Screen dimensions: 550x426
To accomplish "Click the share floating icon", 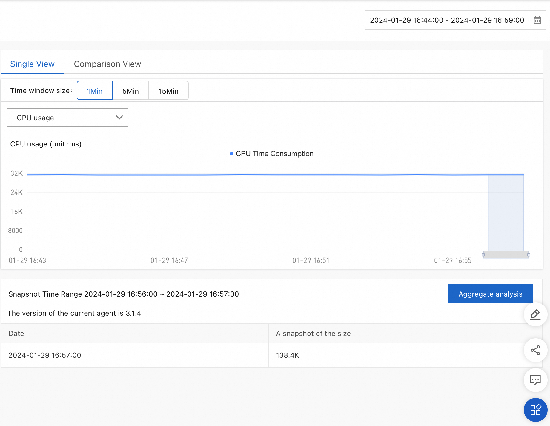I will tap(535, 350).
